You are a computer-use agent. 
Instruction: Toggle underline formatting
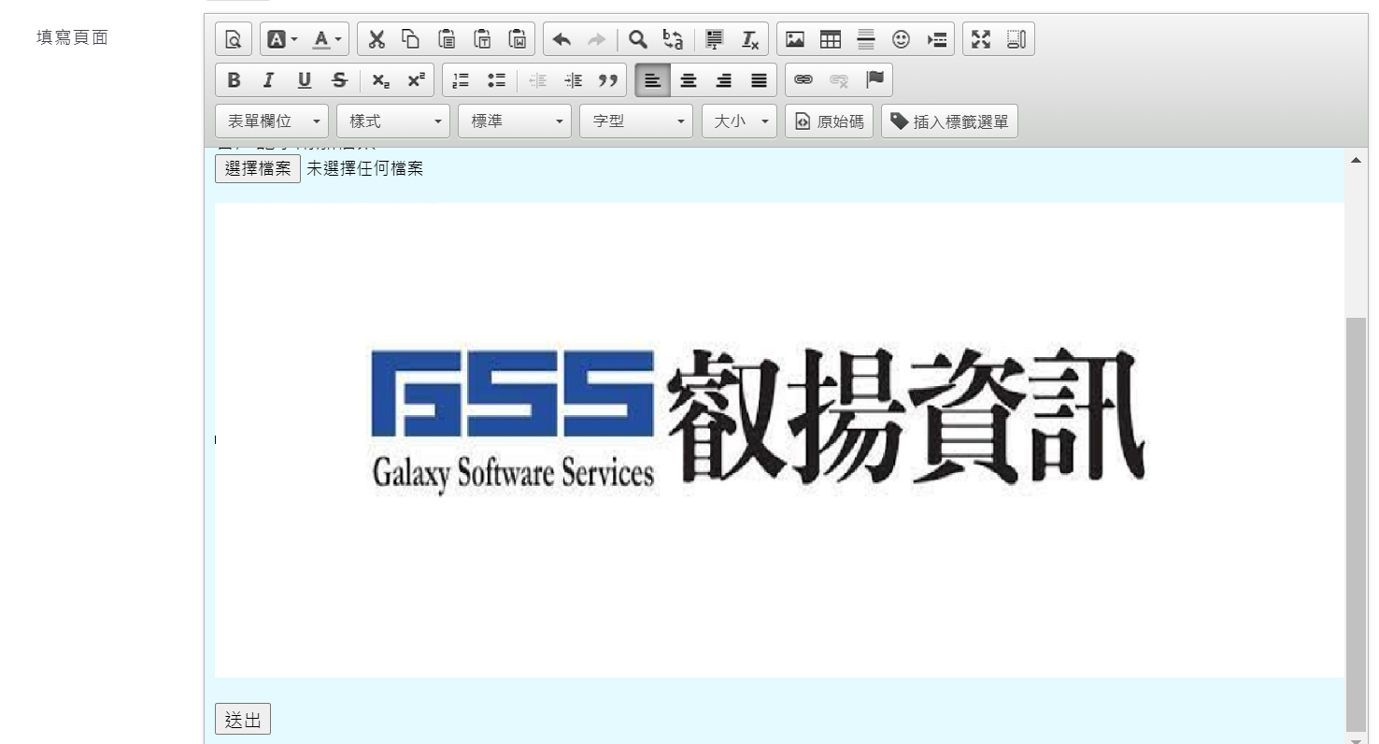coord(305,80)
